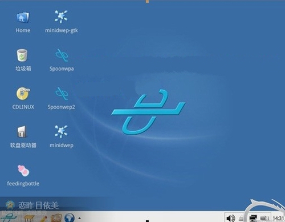Click the taskbar launcher left of the globe
This screenshot has height=222, width=285.
[x=56, y=217]
